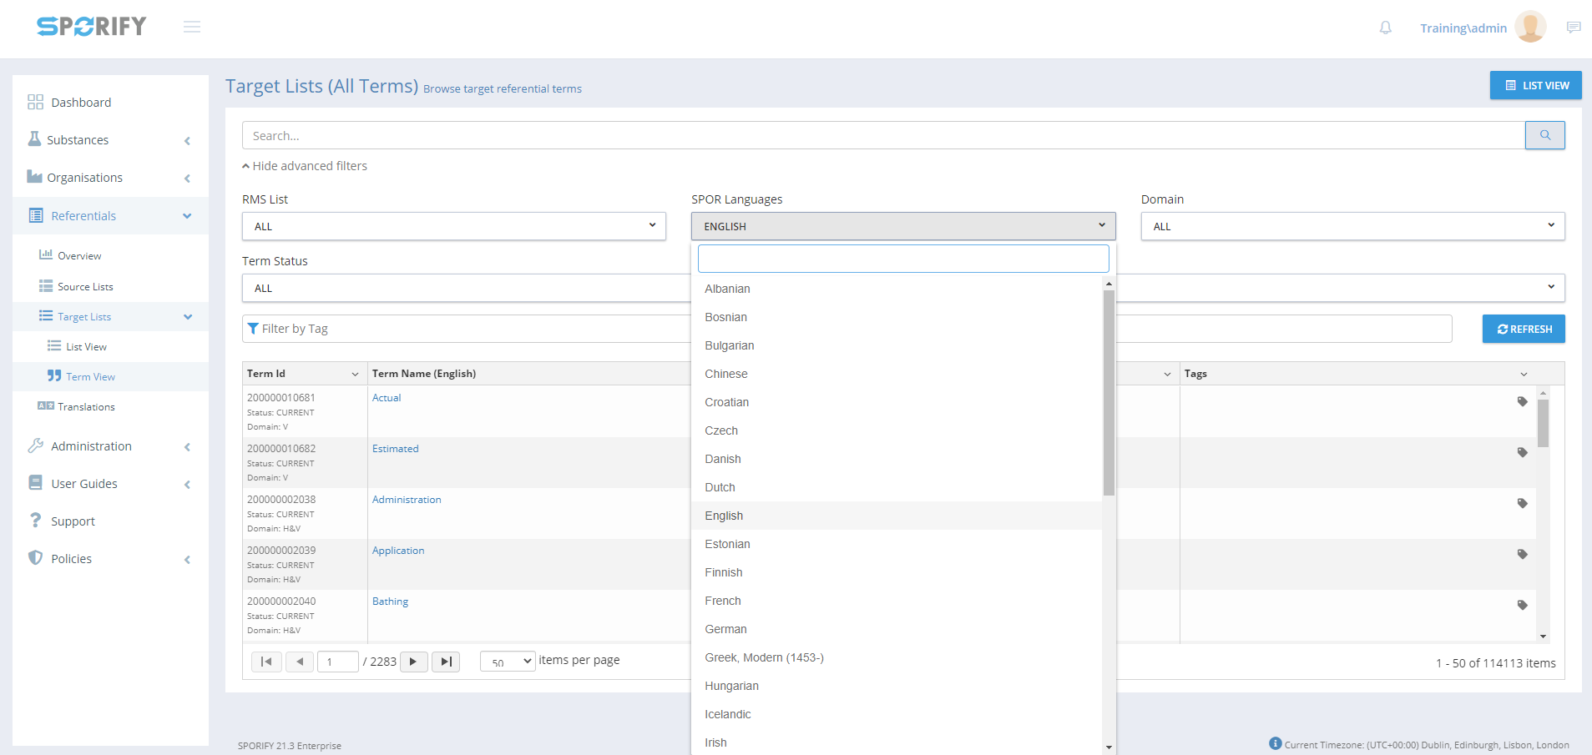Screen dimensions: 1592x755
Task: Go to the next results page
Action: click(x=413, y=662)
